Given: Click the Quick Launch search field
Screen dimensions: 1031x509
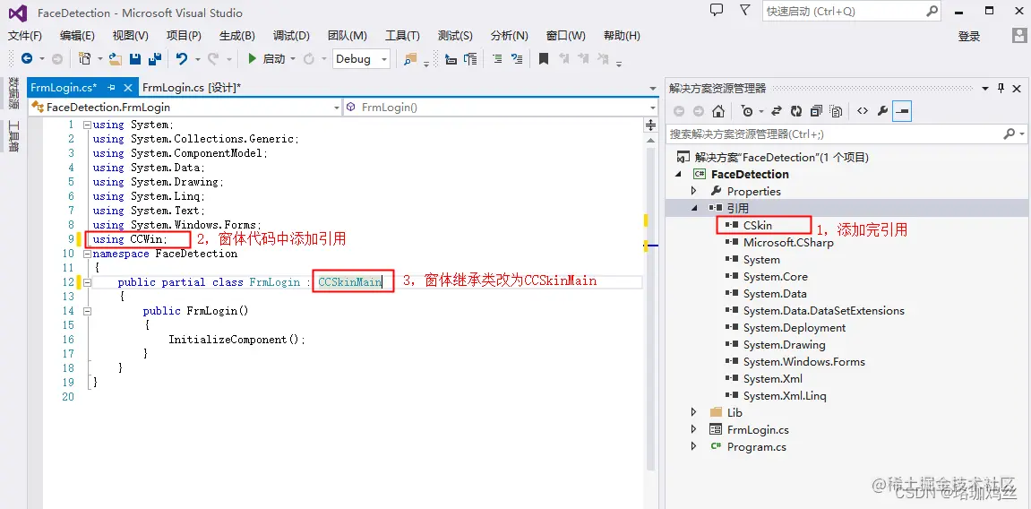Looking at the screenshot, I should (x=853, y=11).
